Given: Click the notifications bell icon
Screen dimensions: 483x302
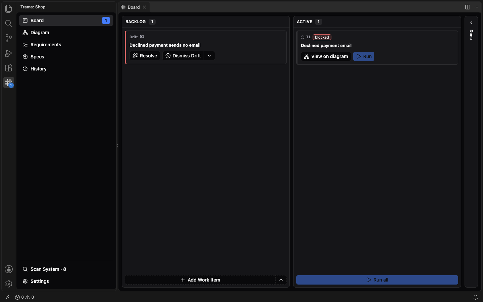Looking at the screenshot, I should 476,297.
